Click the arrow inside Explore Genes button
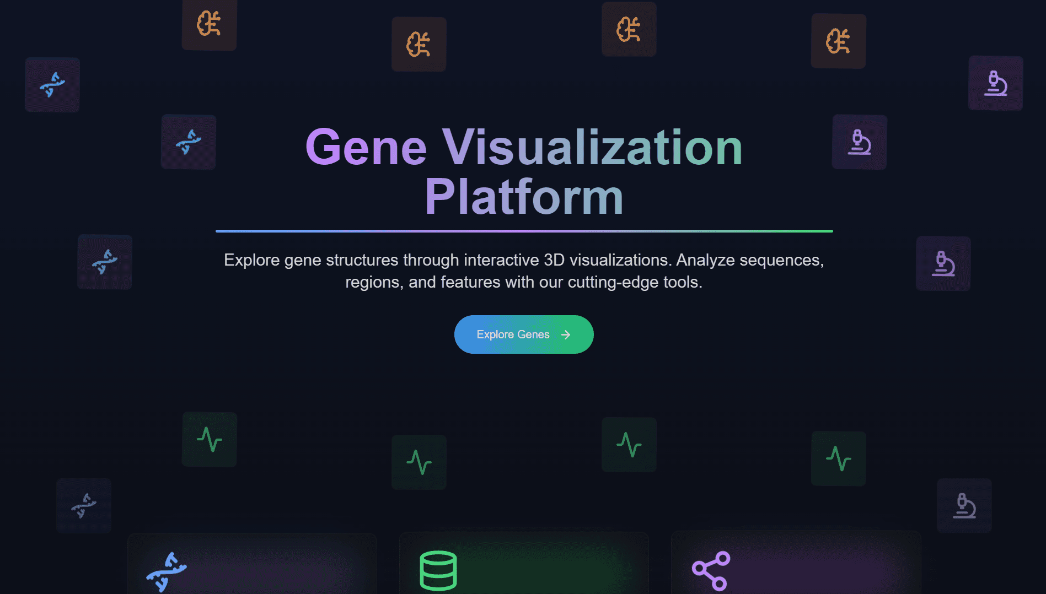Viewport: 1046px width, 594px height. 565,335
